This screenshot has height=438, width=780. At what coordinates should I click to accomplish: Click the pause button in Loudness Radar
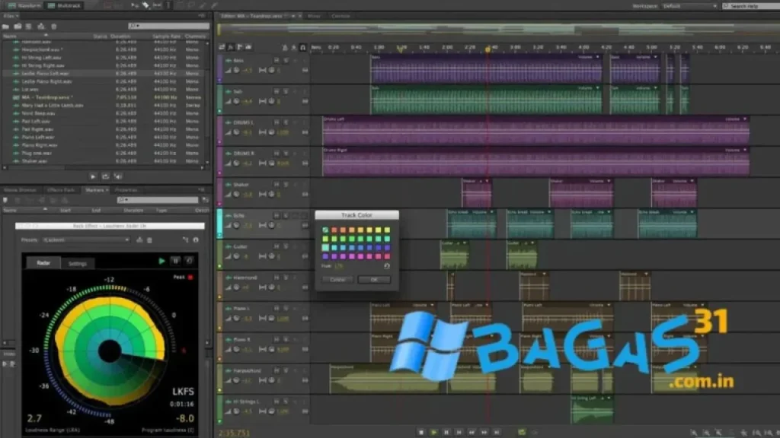click(175, 261)
